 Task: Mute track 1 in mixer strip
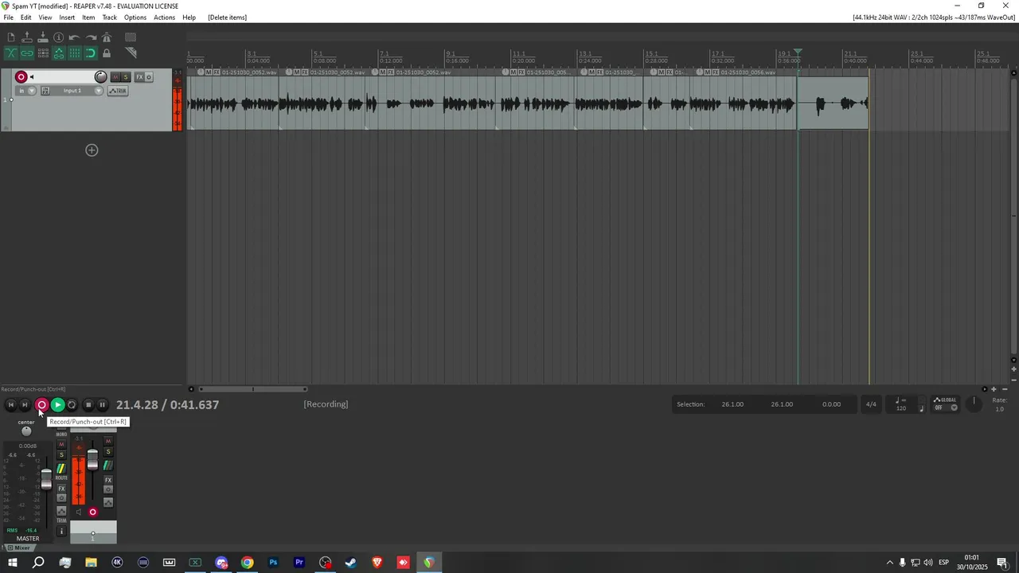[x=108, y=441]
